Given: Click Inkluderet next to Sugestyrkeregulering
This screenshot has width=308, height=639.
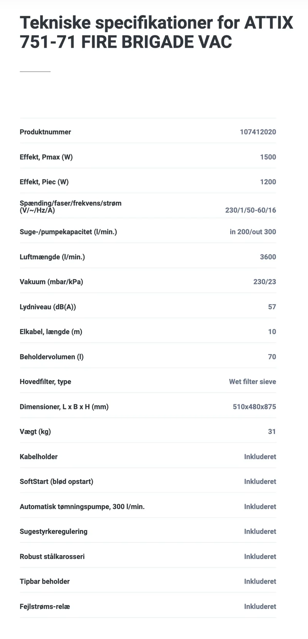Looking at the screenshot, I should [260, 531].
